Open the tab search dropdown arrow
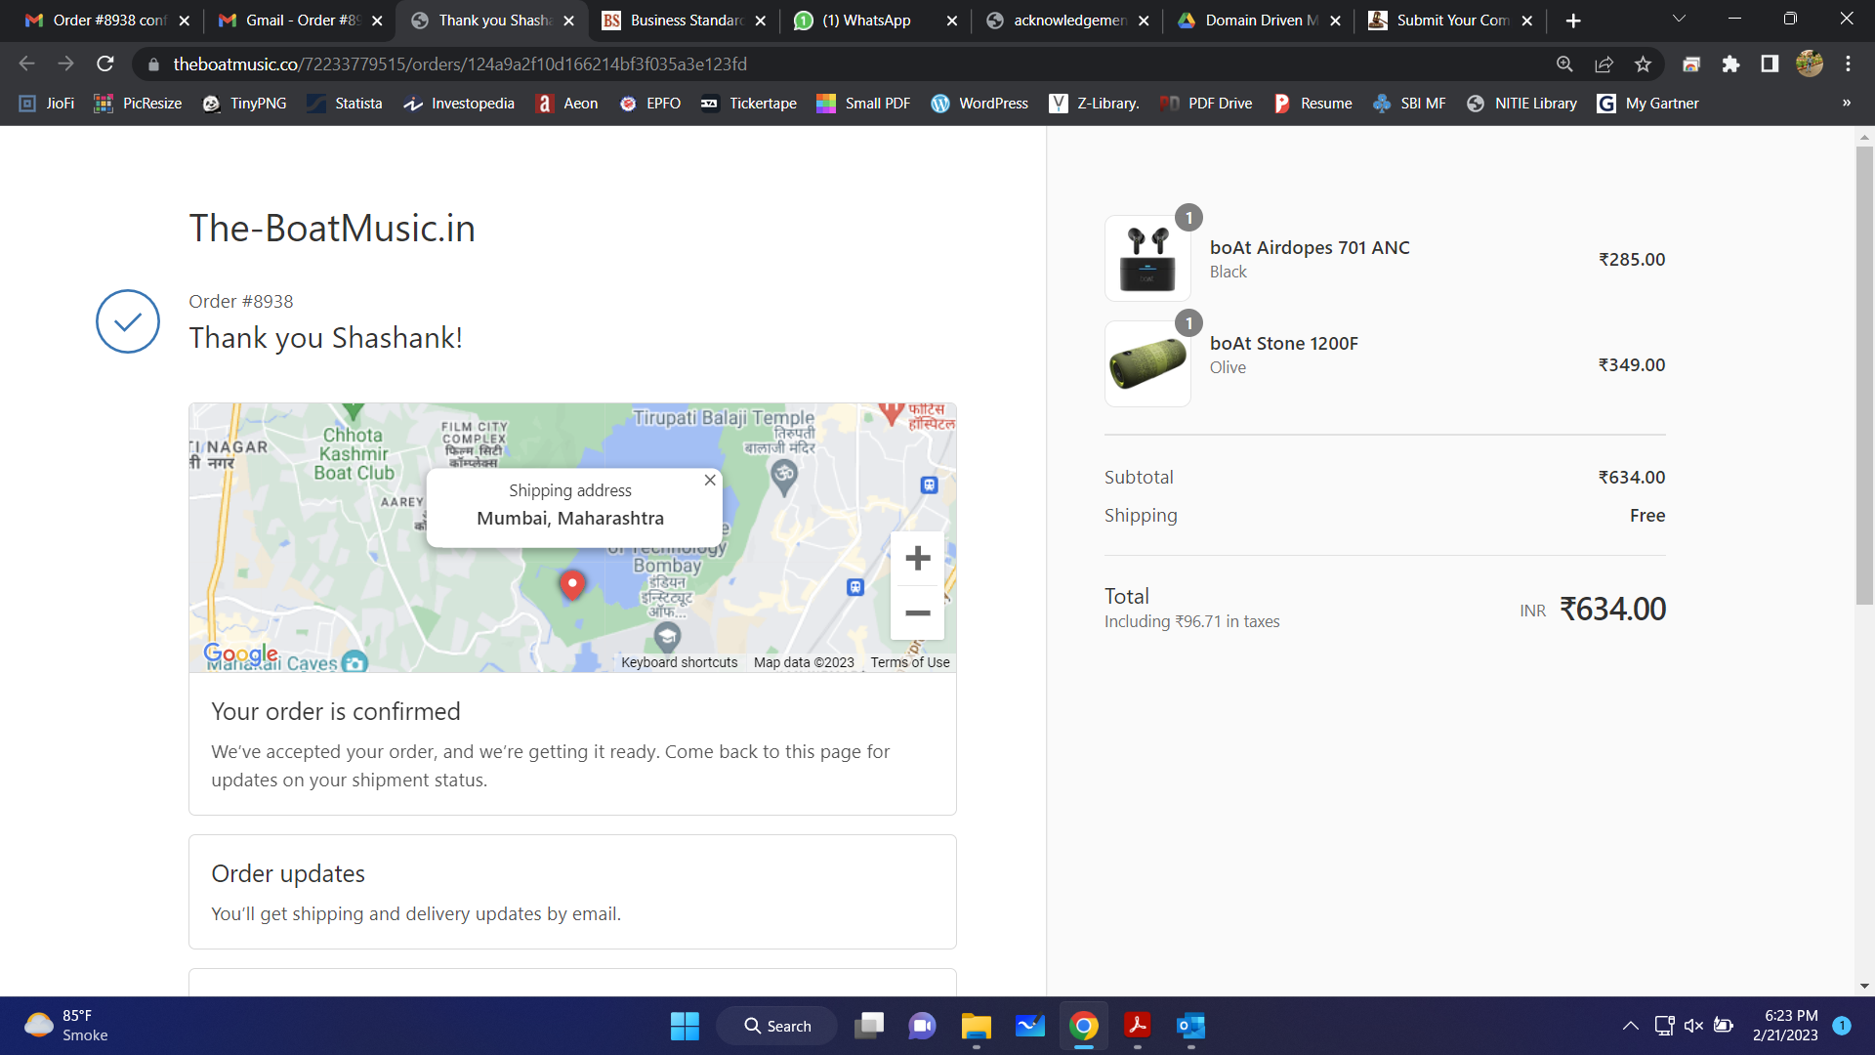The height and width of the screenshot is (1055, 1875). 1679,20
